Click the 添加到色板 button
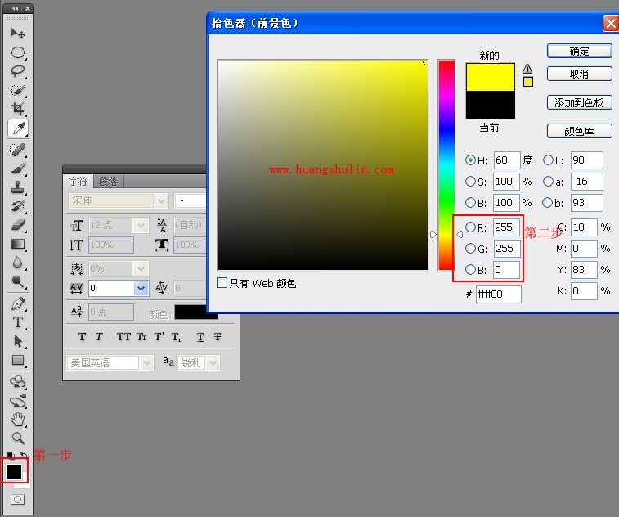The width and height of the screenshot is (619, 517). [x=579, y=102]
